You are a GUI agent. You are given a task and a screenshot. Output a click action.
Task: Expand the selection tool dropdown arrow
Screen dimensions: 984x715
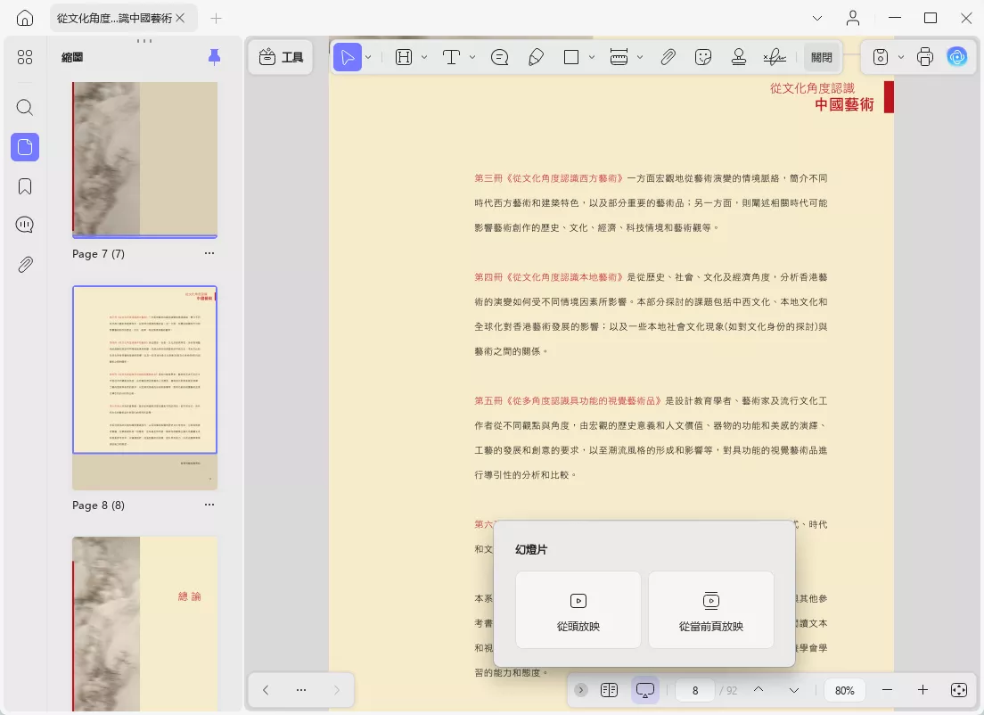[368, 58]
